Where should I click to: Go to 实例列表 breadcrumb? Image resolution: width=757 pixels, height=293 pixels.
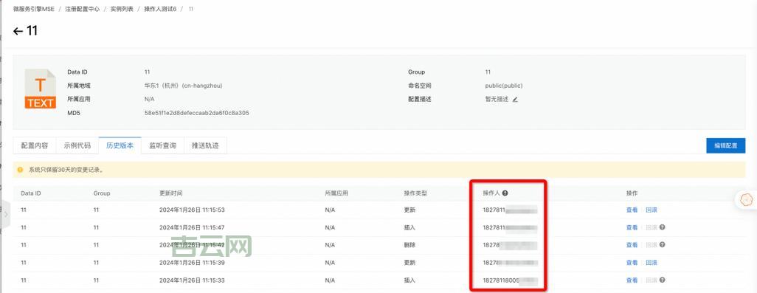(122, 9)
